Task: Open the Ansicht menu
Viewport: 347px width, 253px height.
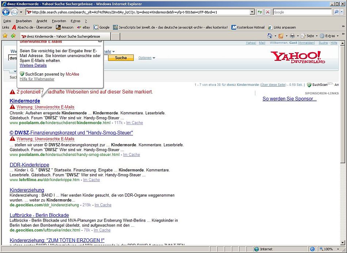Action: 42,21
